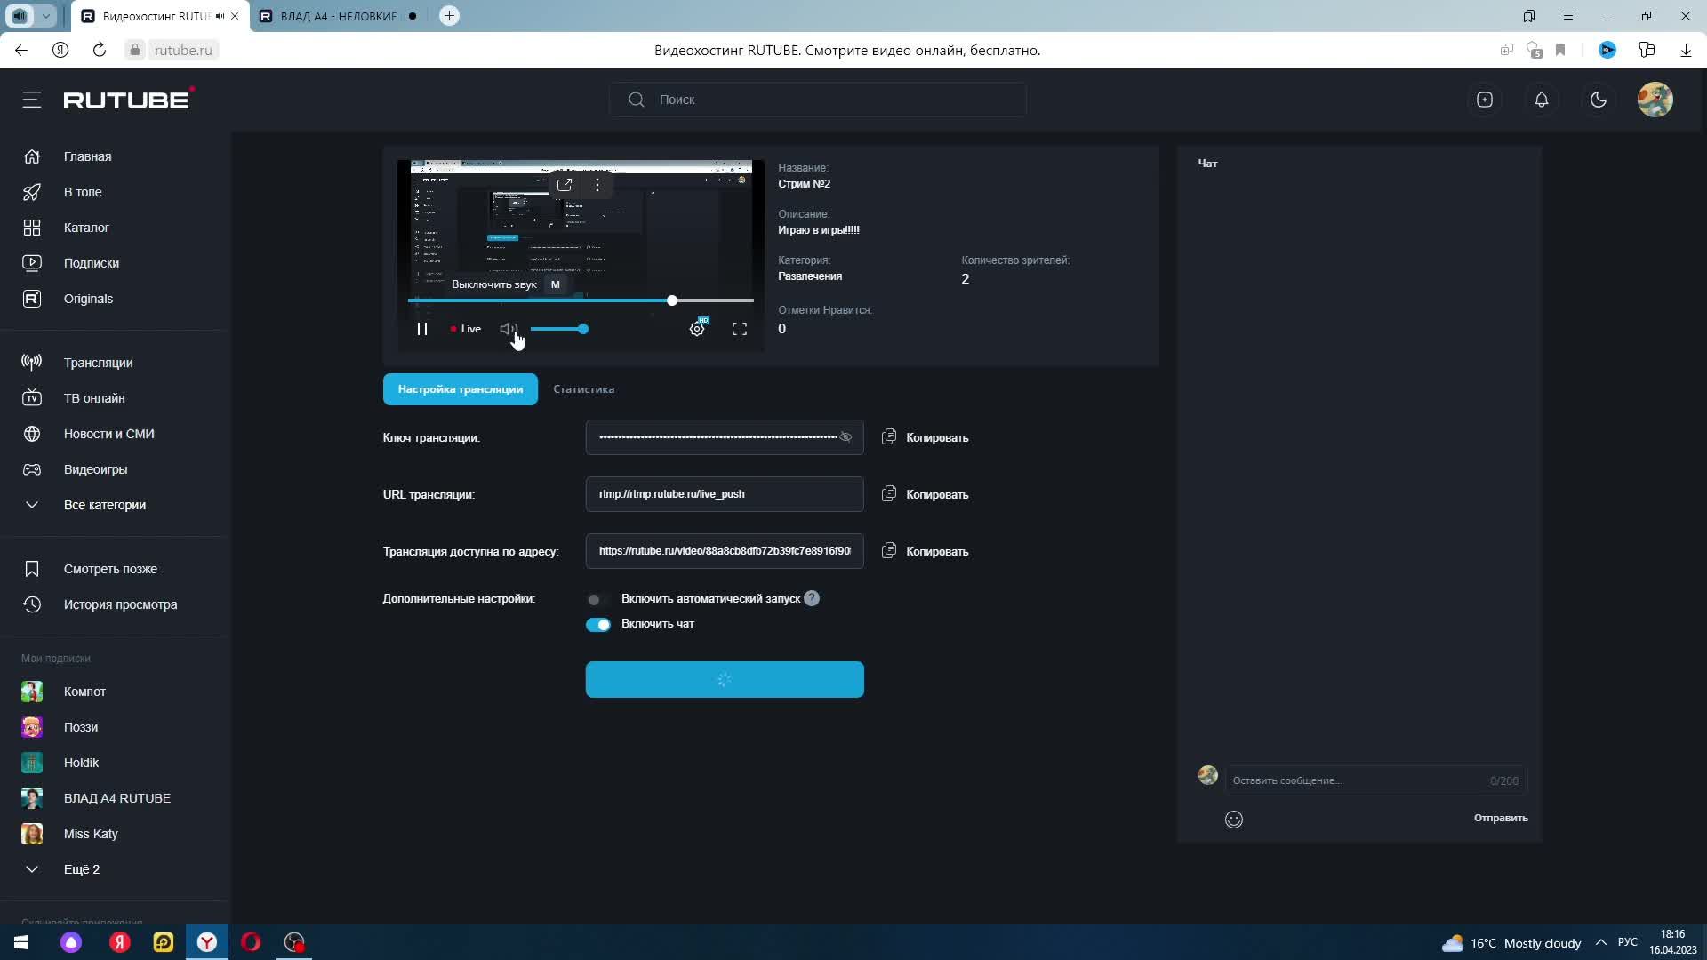Click the stream progress bar handle
Screen dimensions: 1707x960
point(672,300)
